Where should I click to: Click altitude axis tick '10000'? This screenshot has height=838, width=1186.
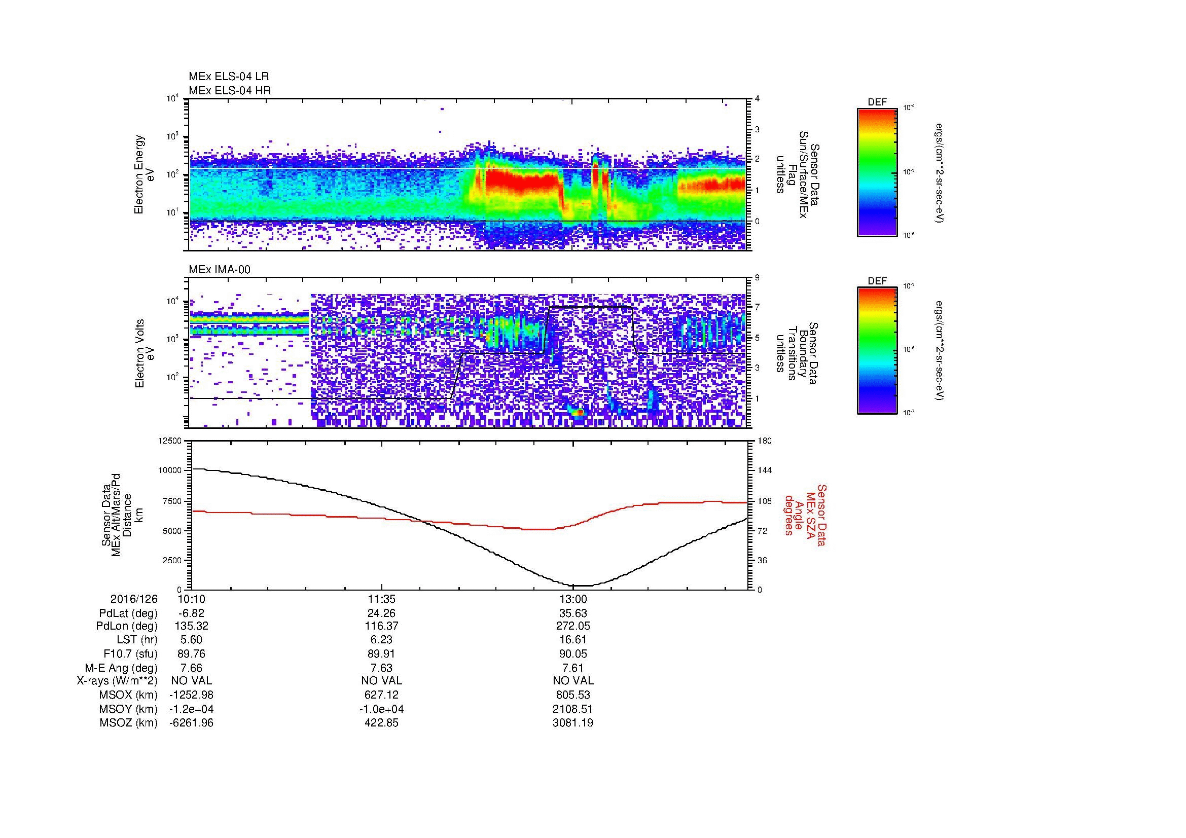[x=171, y=470]
